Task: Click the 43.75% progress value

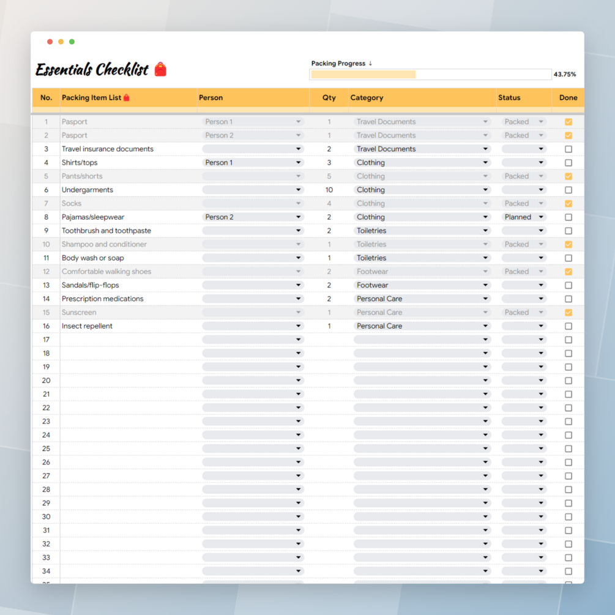Action: pos(565,74)
